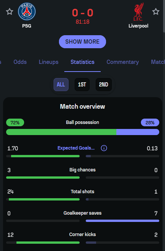Viewport: 165px width, 251px height.
Task: Open the PSG club crest
Action: pyautogui.click(x=27, y=11)
